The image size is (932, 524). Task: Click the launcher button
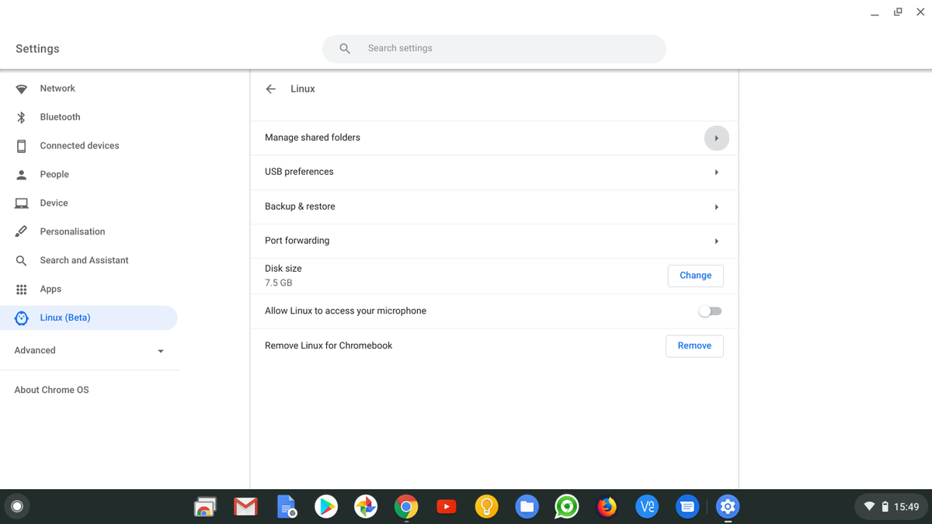click(16, 506)
